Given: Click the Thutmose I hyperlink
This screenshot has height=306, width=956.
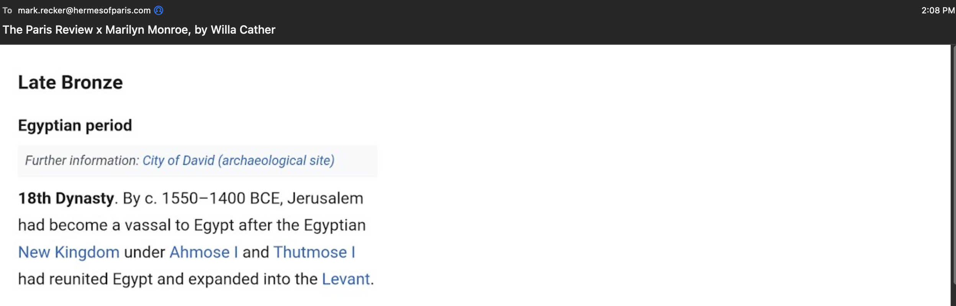Looking at the screenshot, I should point(314,252).
